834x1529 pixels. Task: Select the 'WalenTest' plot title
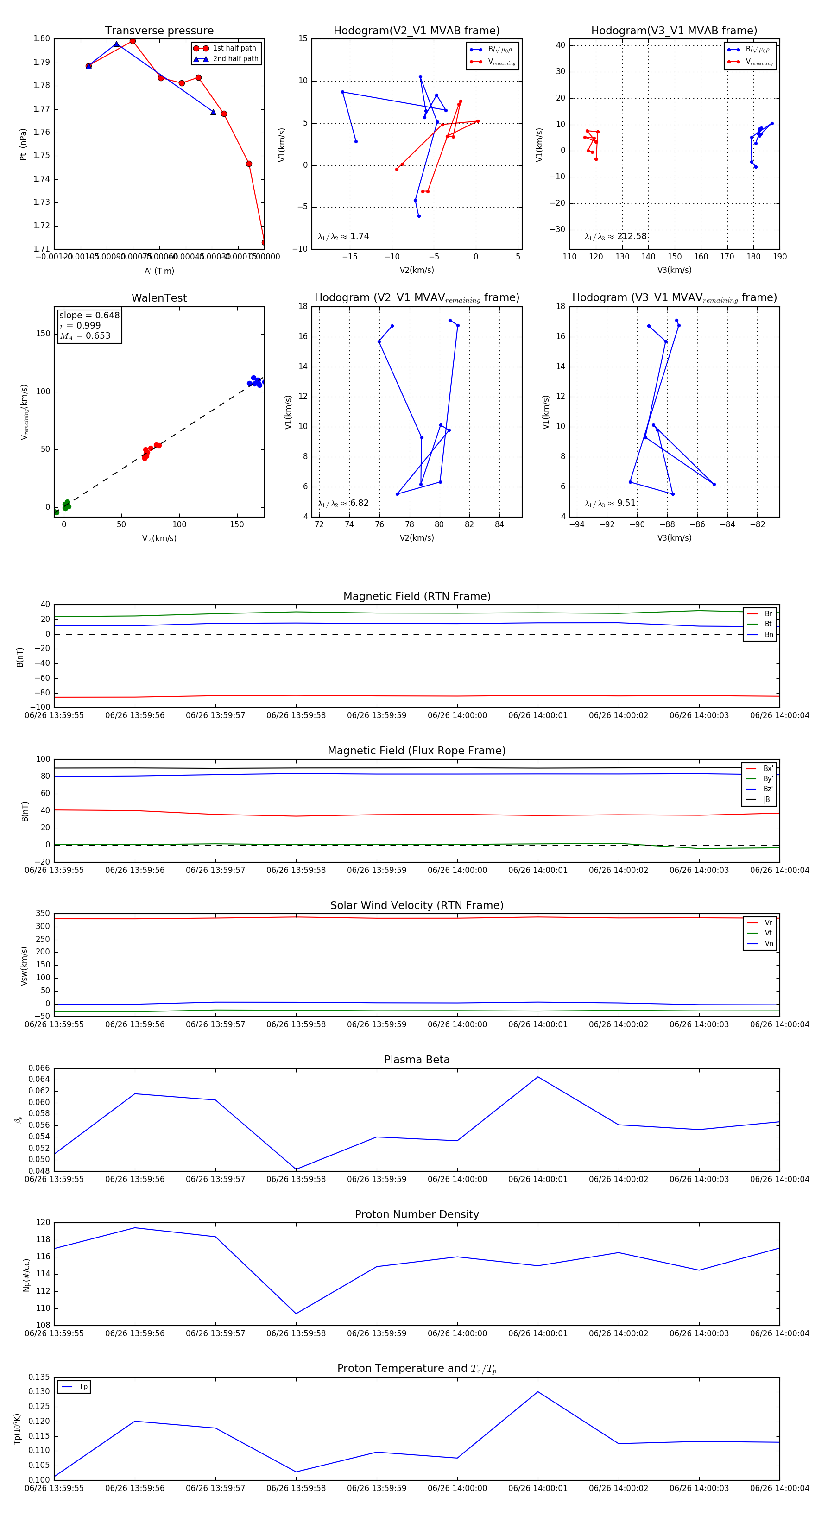[159, 298]
